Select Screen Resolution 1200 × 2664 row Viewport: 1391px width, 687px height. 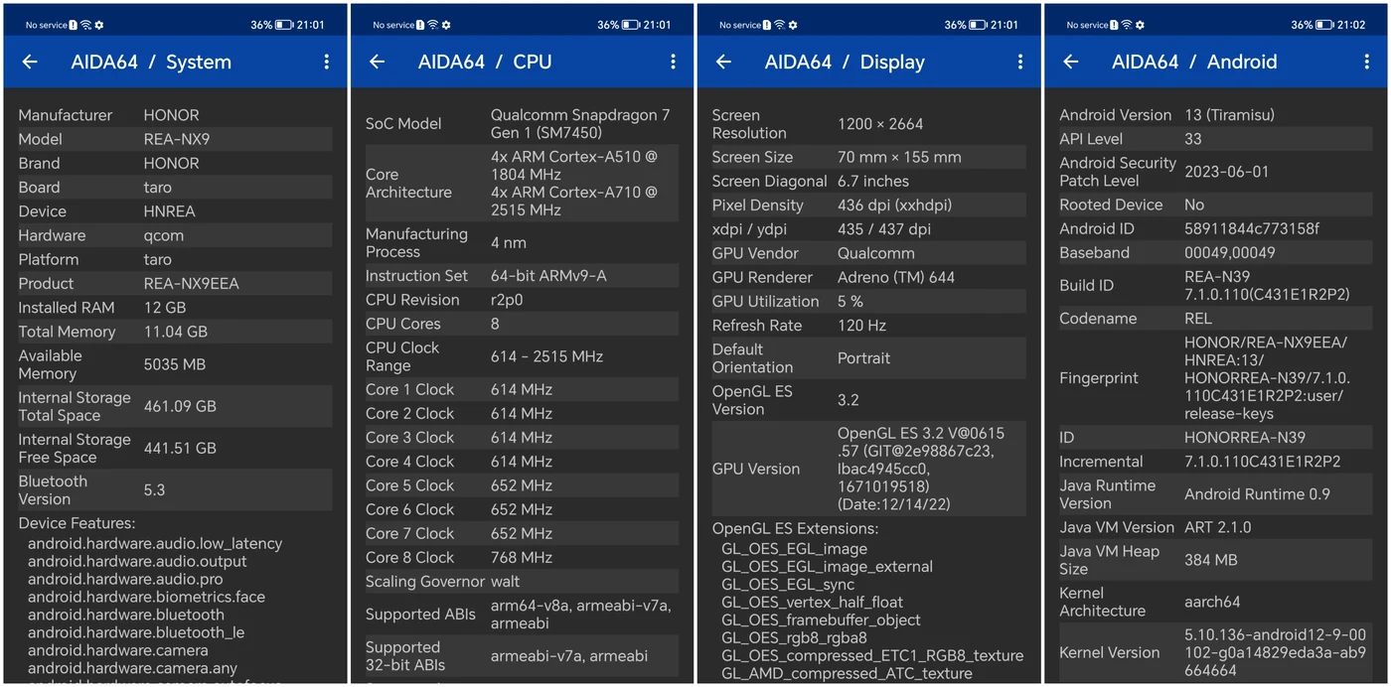coord(868,124)
